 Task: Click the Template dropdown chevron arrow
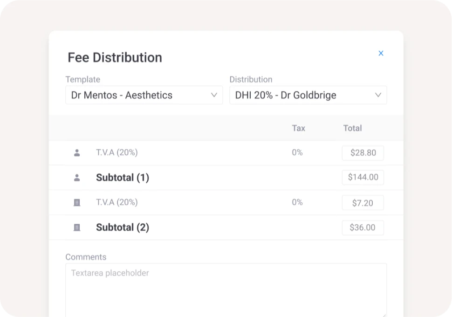coord(214,95)
